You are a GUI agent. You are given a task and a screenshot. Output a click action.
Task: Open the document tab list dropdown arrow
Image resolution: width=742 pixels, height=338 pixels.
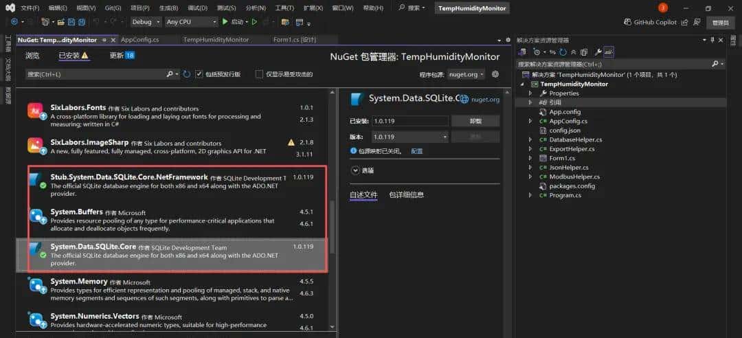coord(500,40)
